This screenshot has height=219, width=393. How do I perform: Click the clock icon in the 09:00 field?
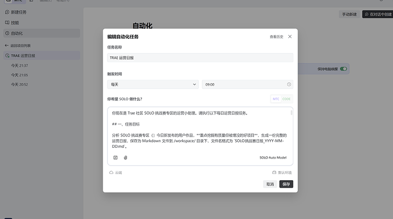point(289,84)
